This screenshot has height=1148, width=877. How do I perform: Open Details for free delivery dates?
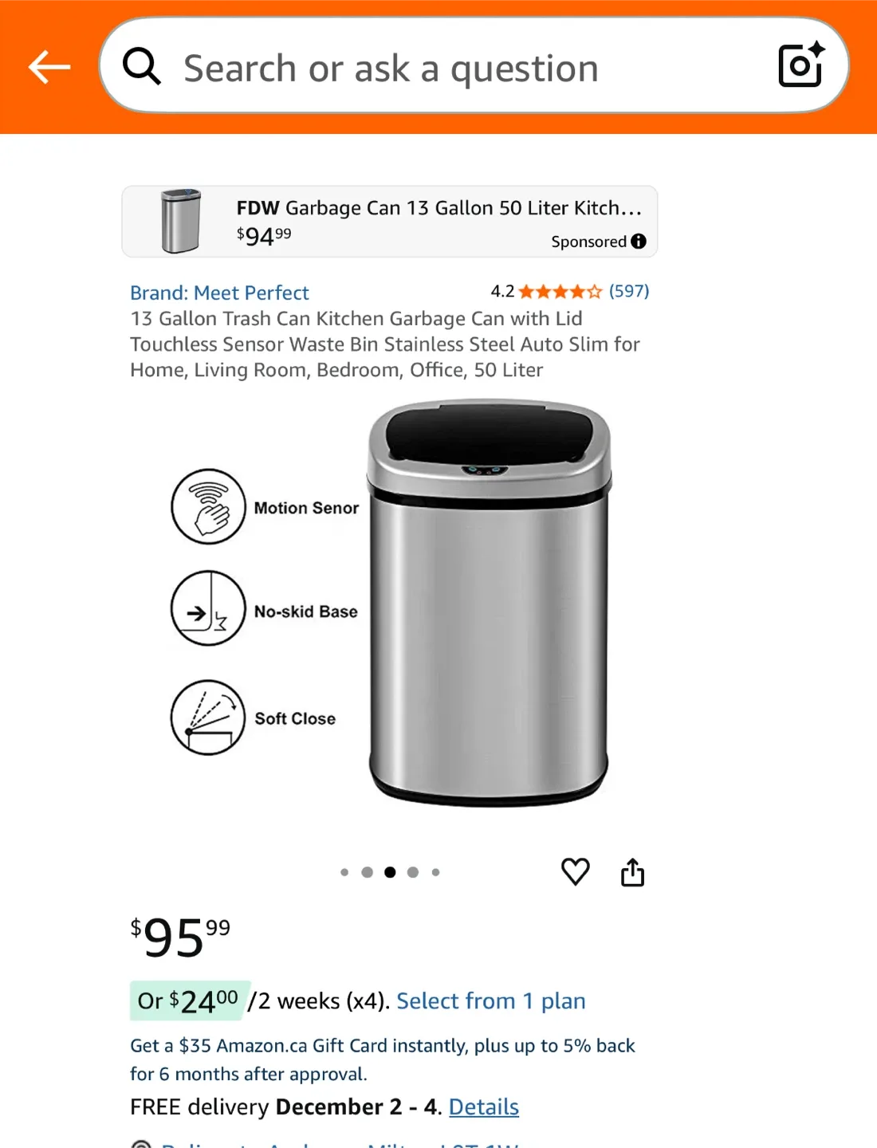pyautogui.click(x=483, y=1107)
